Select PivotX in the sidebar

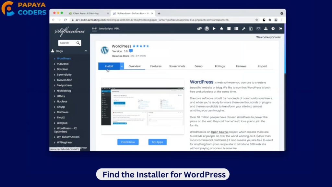tap(61, 118)
